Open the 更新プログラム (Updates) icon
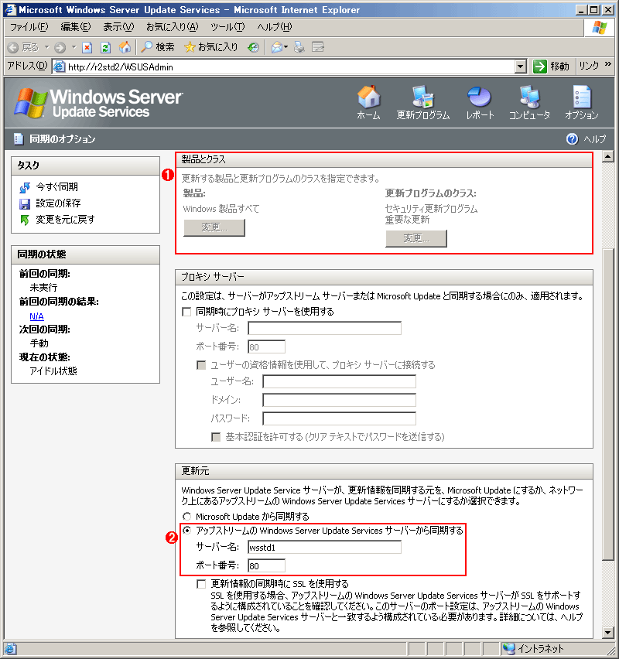619x659 pixels. (423, 97)
